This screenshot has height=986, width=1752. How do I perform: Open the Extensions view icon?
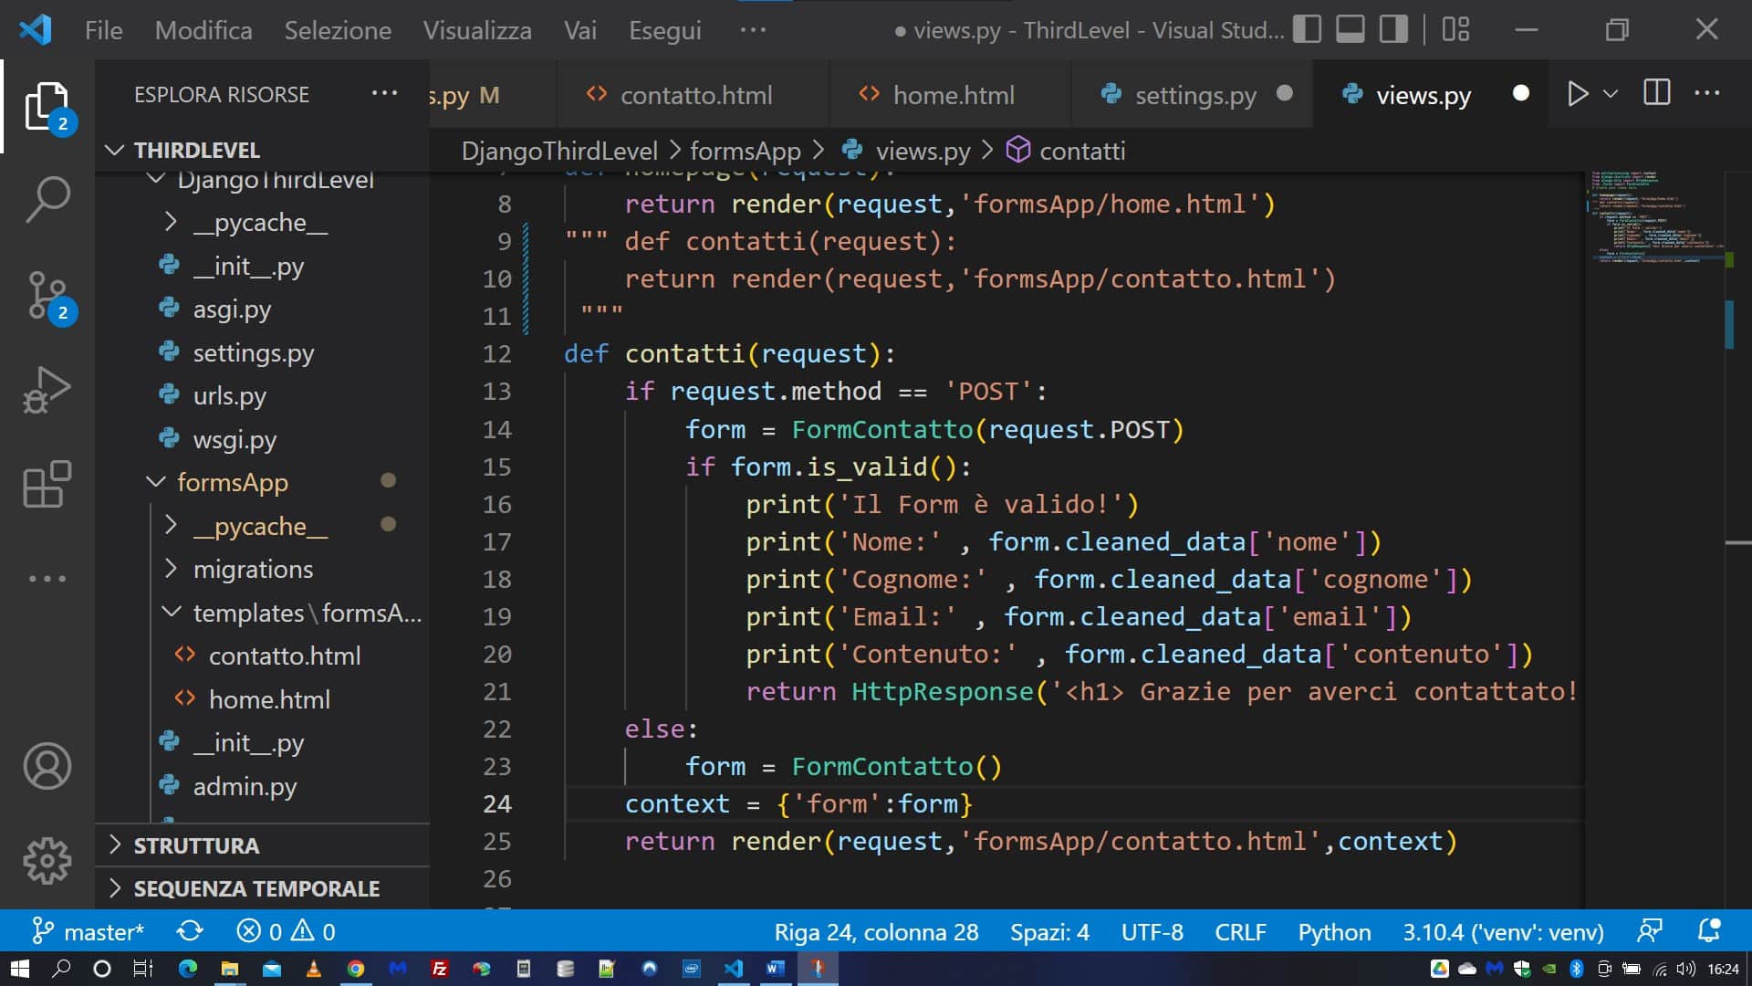click(x=47, y=484)
